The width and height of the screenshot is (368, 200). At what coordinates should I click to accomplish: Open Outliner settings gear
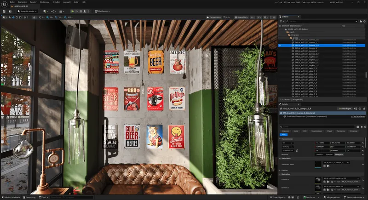tap(364, 21)
